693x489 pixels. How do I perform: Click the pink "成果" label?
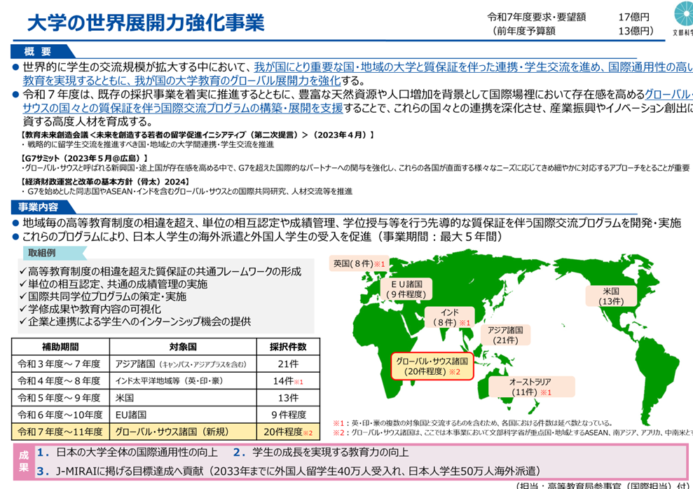click(23, 461)
